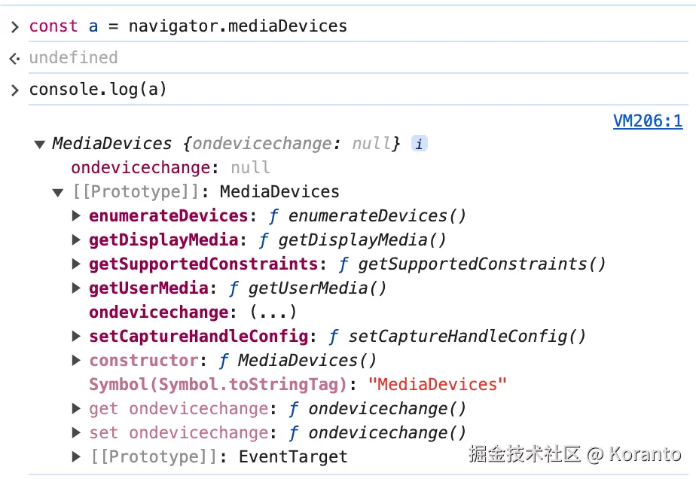Expand the set ondevicechange accessor
Screen dimensions: 696x479
point(76,432)
